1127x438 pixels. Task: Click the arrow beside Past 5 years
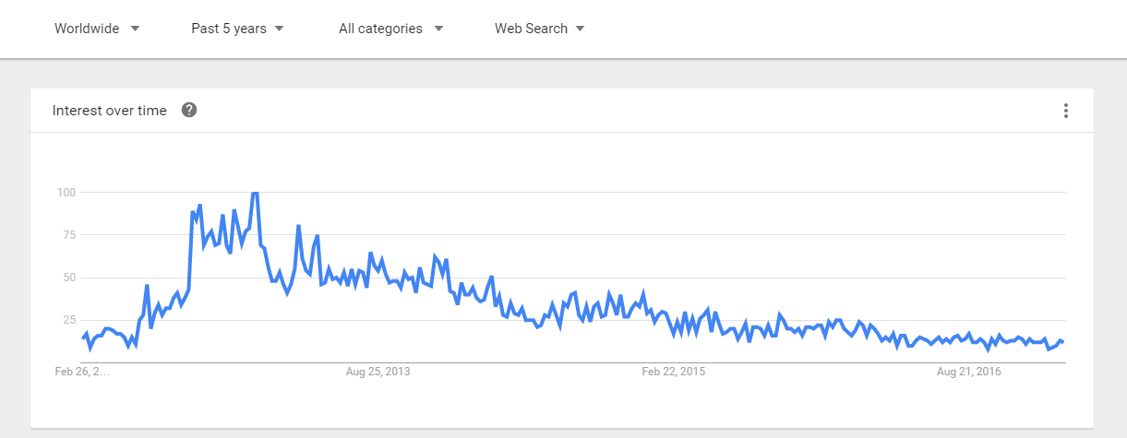click(279, 29)
